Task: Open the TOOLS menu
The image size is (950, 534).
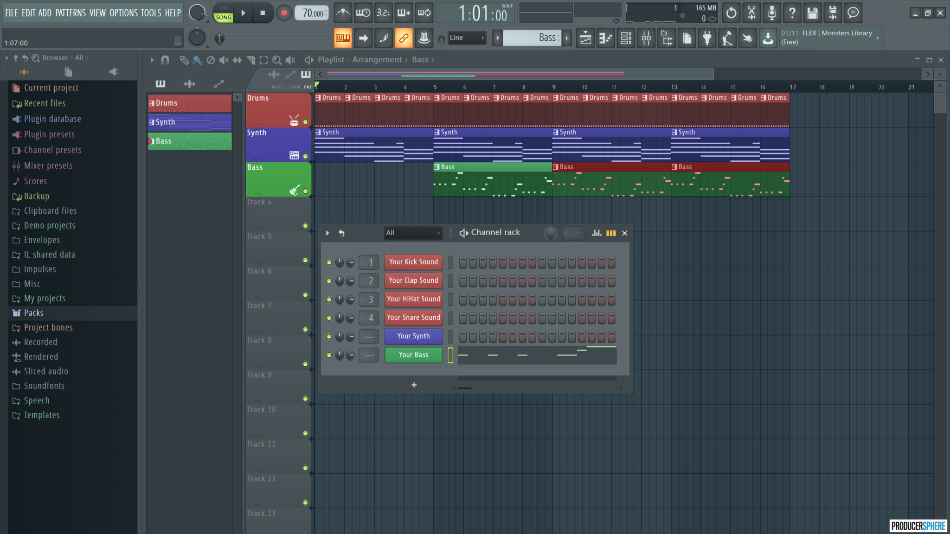Action: [150, 13]
